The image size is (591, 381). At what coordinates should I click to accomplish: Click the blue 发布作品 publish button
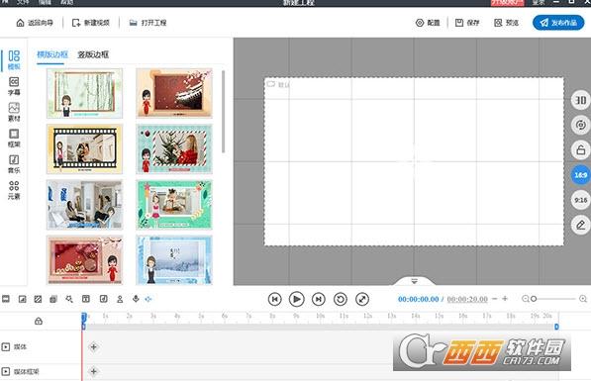coord(558,23)
